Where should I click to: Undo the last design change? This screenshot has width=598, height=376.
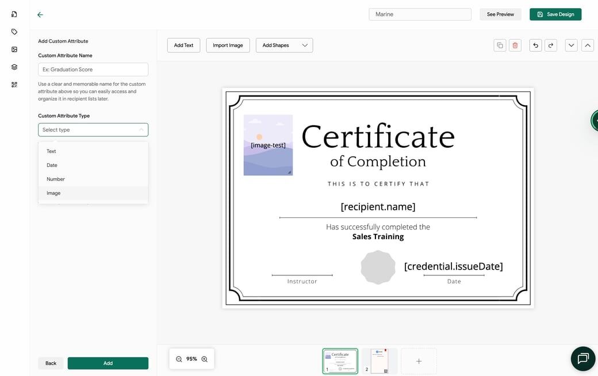535,45
